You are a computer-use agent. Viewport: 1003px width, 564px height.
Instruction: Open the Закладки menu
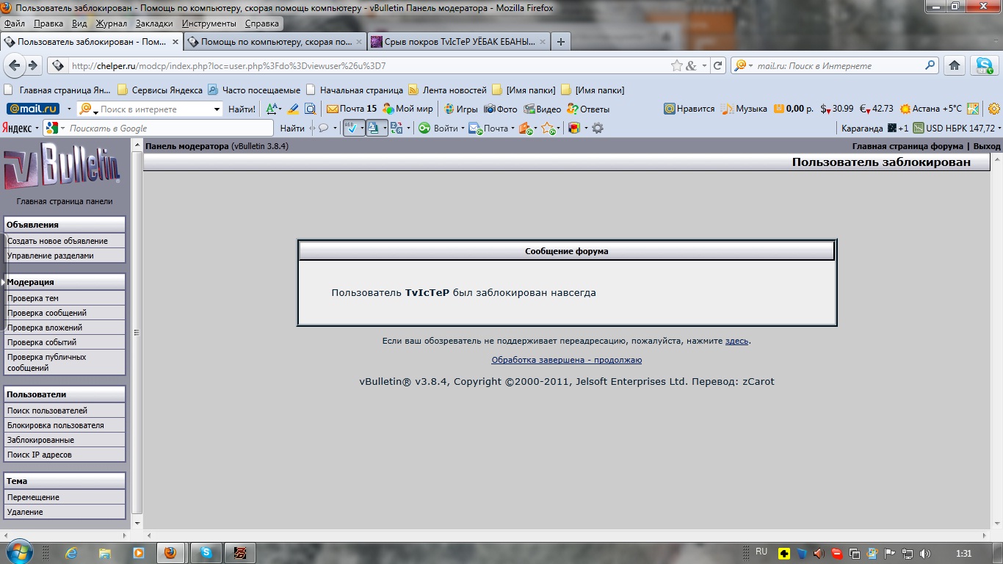point(154,23)
